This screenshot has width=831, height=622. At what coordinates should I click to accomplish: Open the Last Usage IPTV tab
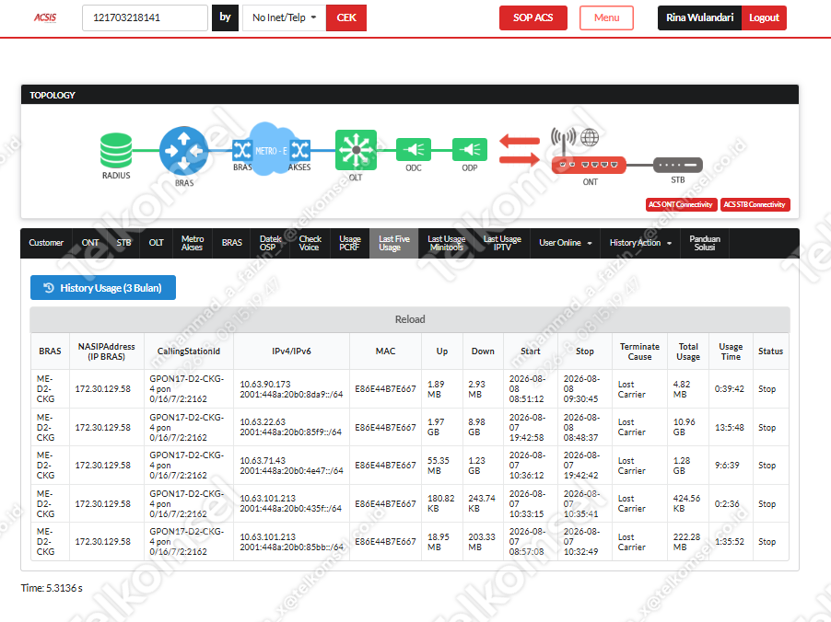[502, 243]
